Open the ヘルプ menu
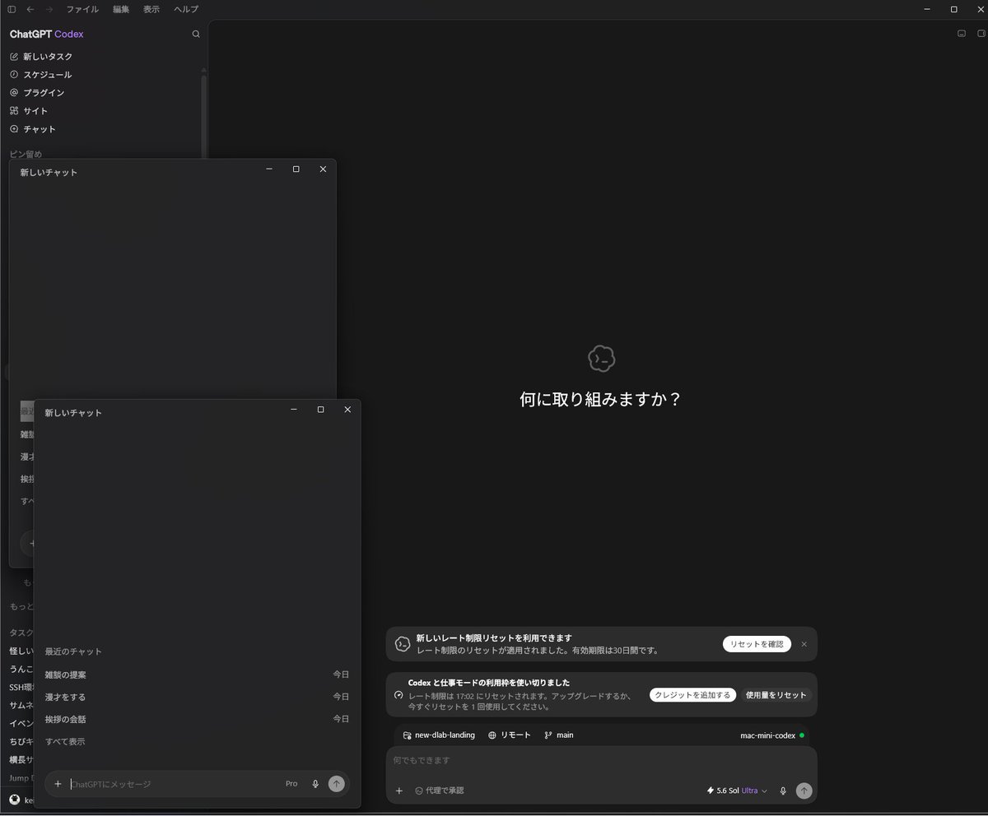The image size is (988, 816). click(x=186, y=9)
